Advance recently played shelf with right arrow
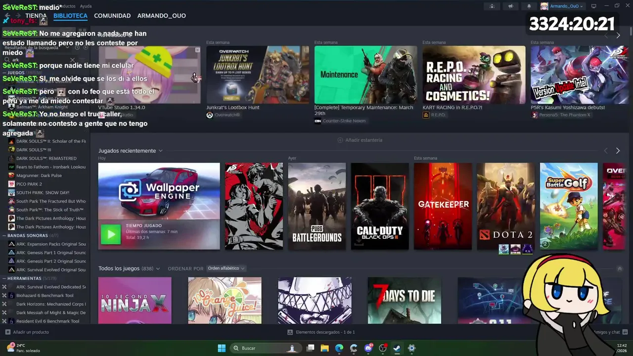This screenshot has height=356, width=633. (618, 151)
